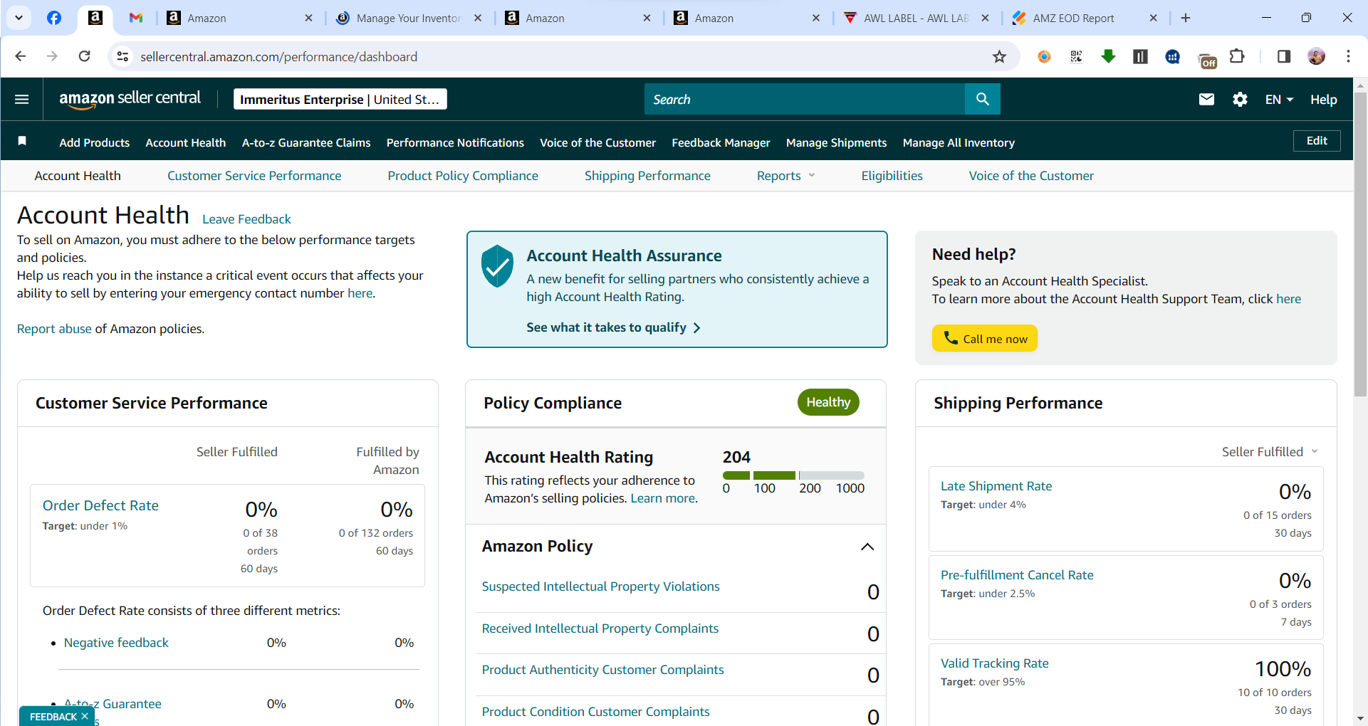
Task: Open the Seller Central hamburger menu
Action: (x=22, y=99)
